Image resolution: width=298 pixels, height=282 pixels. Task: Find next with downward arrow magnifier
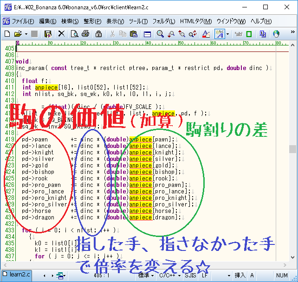pos(171,34)
